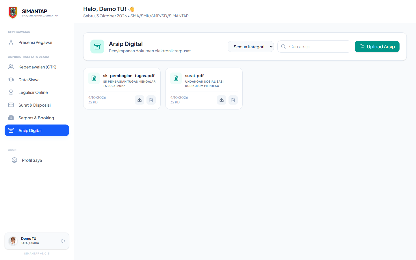Click the SIMANTAP v1.0.5 version text
416x260 pixels.
[x=37, y=254]
